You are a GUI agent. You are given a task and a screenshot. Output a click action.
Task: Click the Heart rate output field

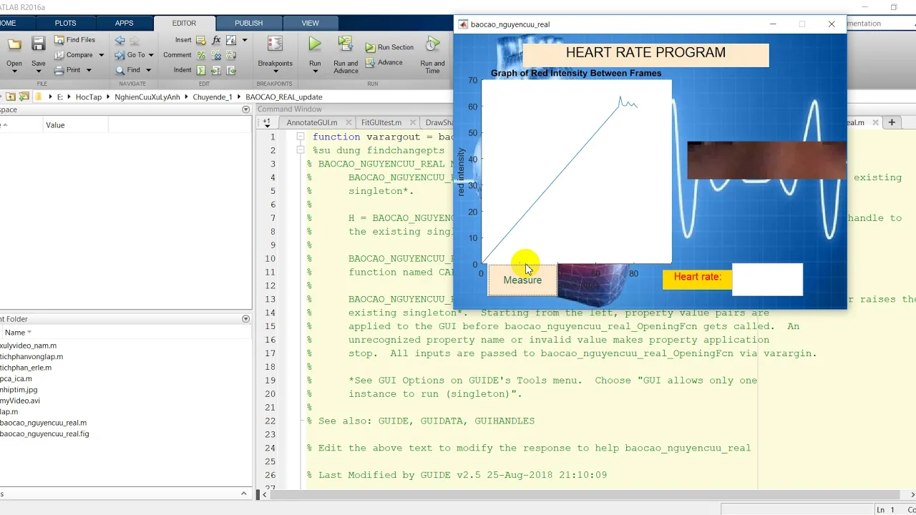coord(767,279)
